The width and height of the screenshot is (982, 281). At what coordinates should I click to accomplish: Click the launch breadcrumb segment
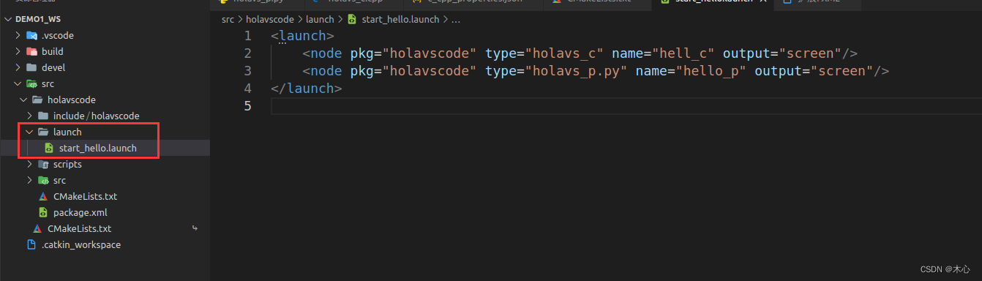(320, 20)
